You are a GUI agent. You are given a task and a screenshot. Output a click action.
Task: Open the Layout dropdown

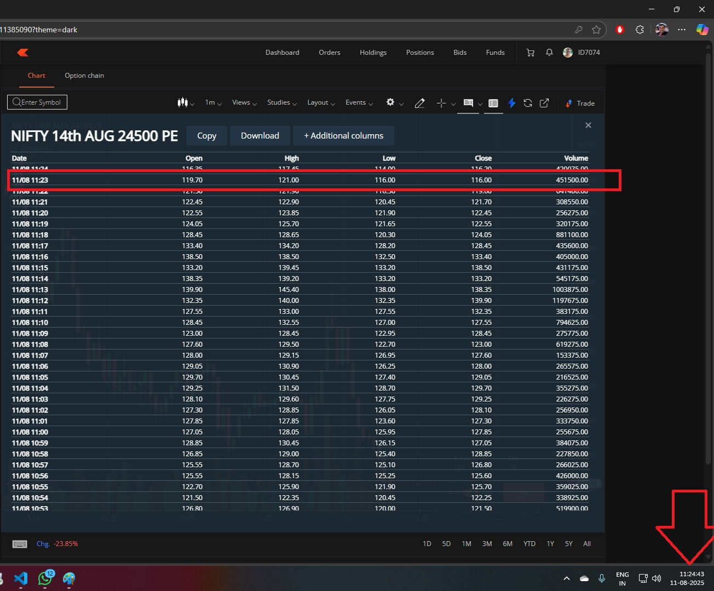(321, 102)
